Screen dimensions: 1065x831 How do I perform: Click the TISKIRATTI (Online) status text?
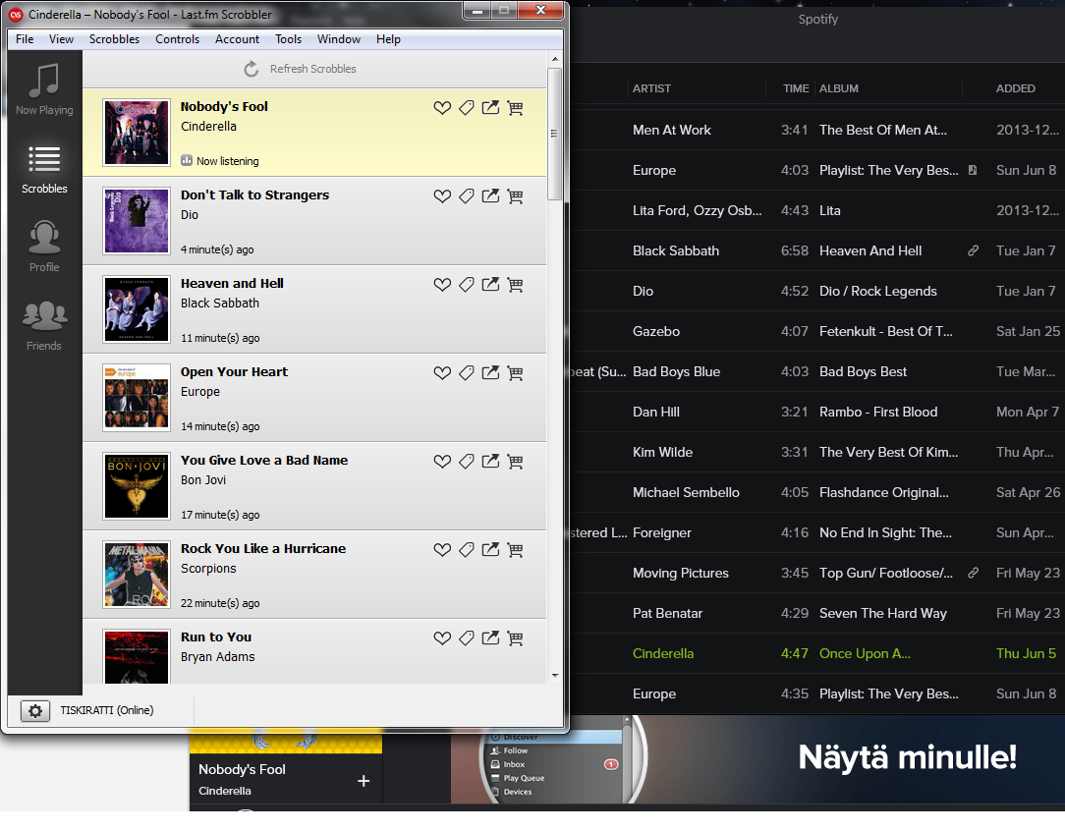[x=107, y=710]
